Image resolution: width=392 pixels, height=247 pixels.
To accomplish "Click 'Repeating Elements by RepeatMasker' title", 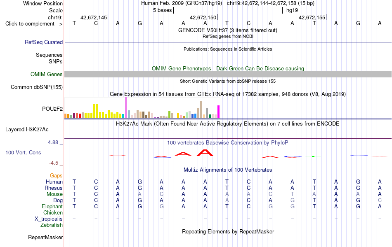I will click(228, 231).
